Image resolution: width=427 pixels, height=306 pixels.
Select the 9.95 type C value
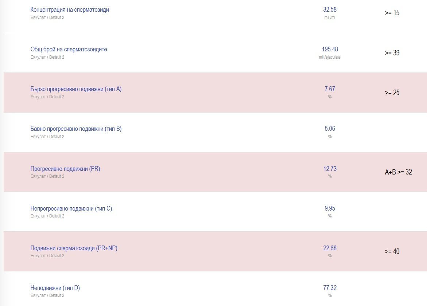pyautogui.click(x=330, y=208)
